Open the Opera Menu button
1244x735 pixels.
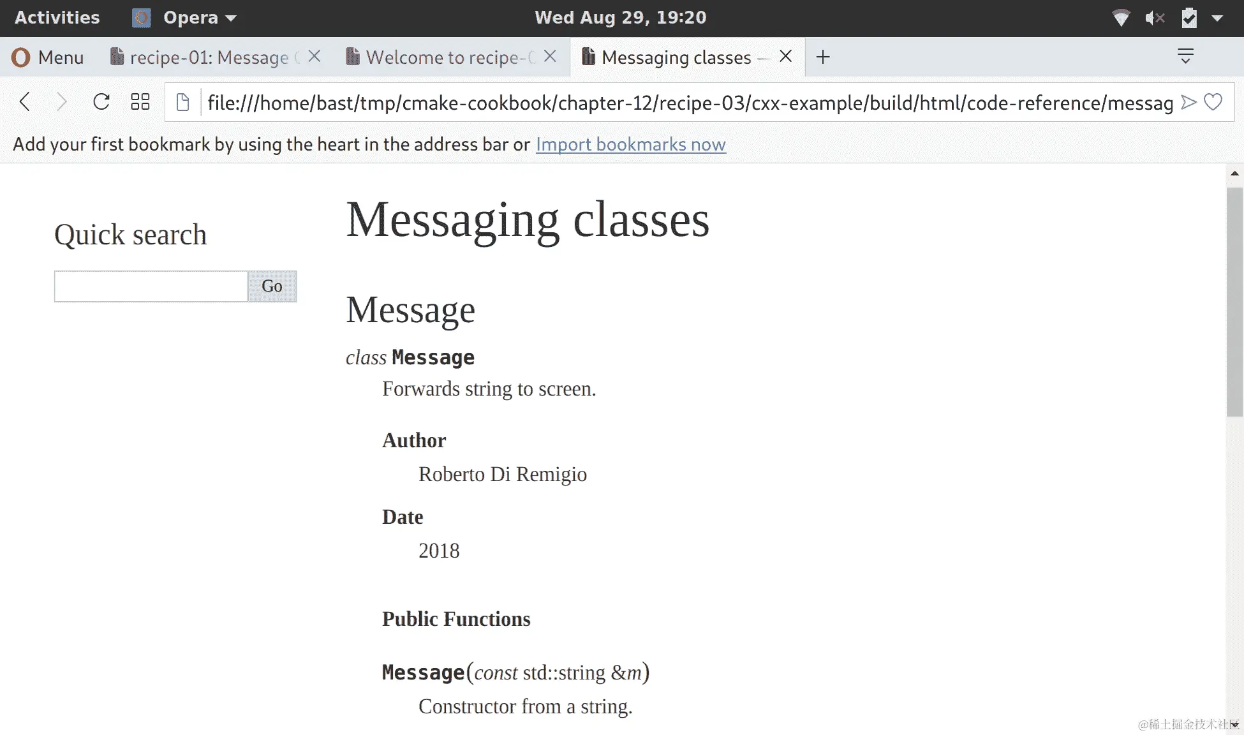48,57
